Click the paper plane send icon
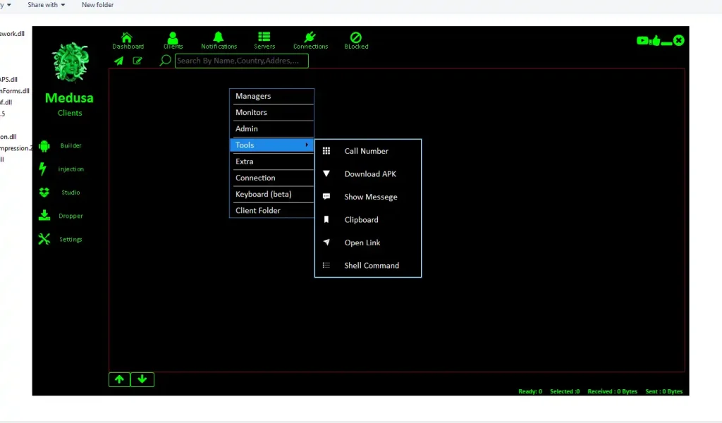This screenshot has width=722, height=423. coord(119,61)
